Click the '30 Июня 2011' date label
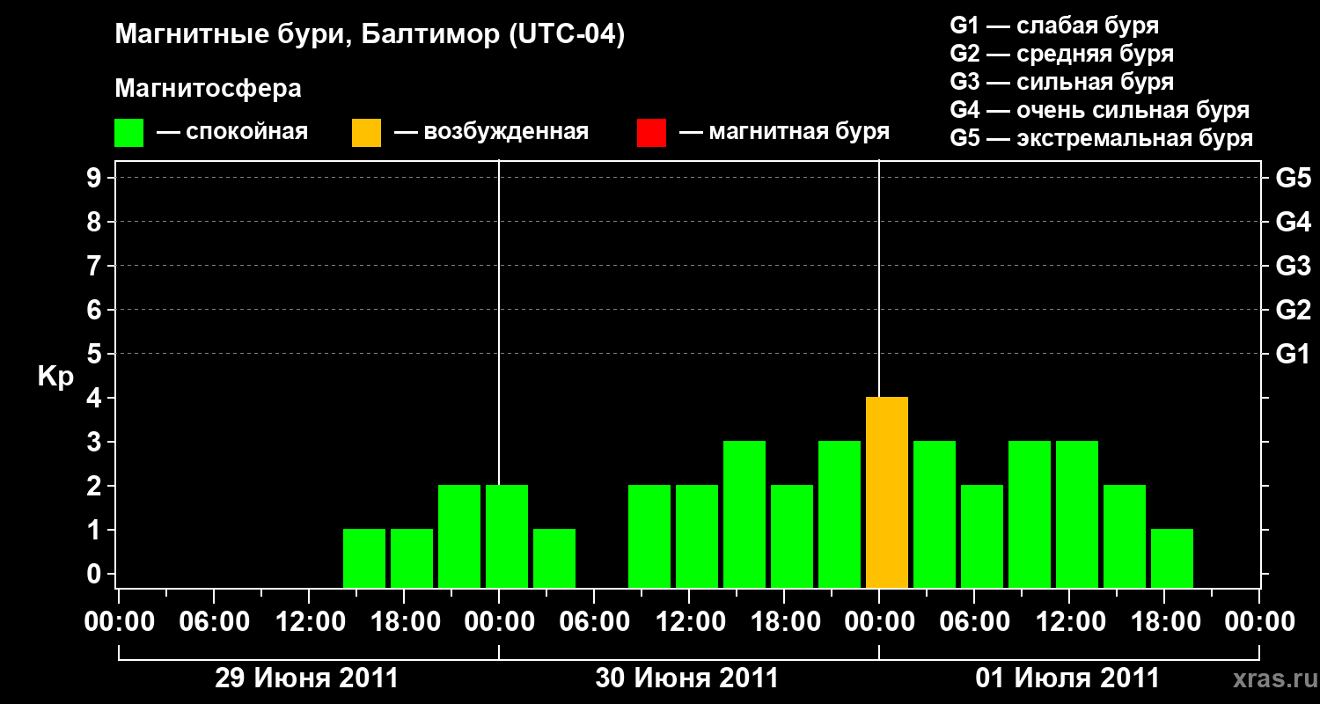Viewport: 1320px width, 704px height. [x=687, y=678]
